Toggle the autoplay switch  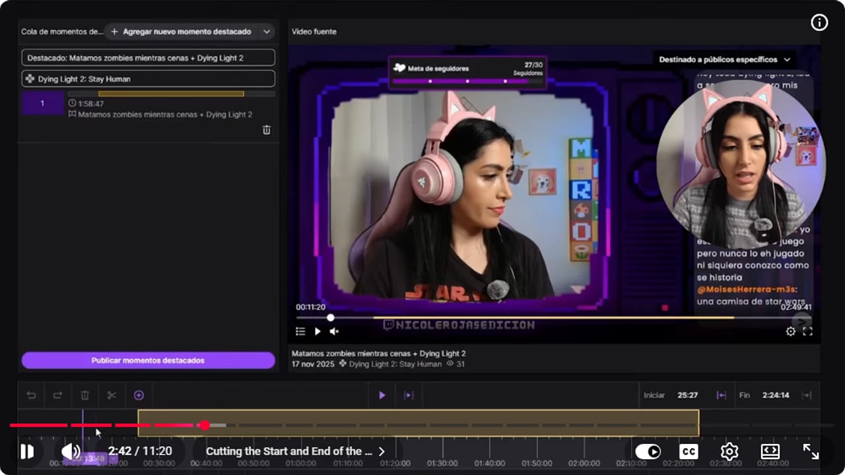(x=648, y=451)
